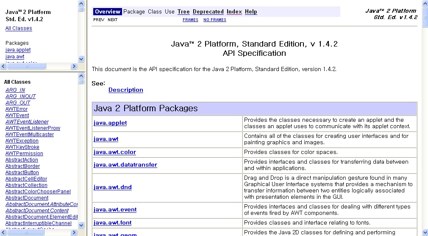Open java.awt.event package link
428x236 pixels.
[114, 209]
